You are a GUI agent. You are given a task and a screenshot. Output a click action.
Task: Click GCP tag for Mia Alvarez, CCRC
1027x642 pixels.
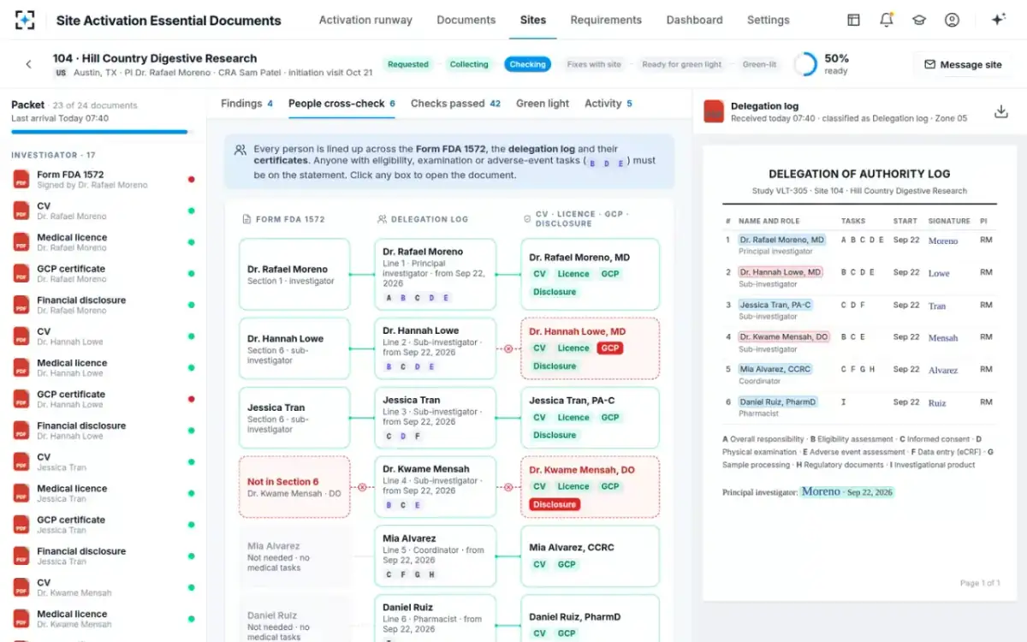567,564
